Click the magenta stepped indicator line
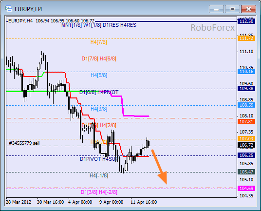This screenshot has height=211, width=261. point(123,107)
